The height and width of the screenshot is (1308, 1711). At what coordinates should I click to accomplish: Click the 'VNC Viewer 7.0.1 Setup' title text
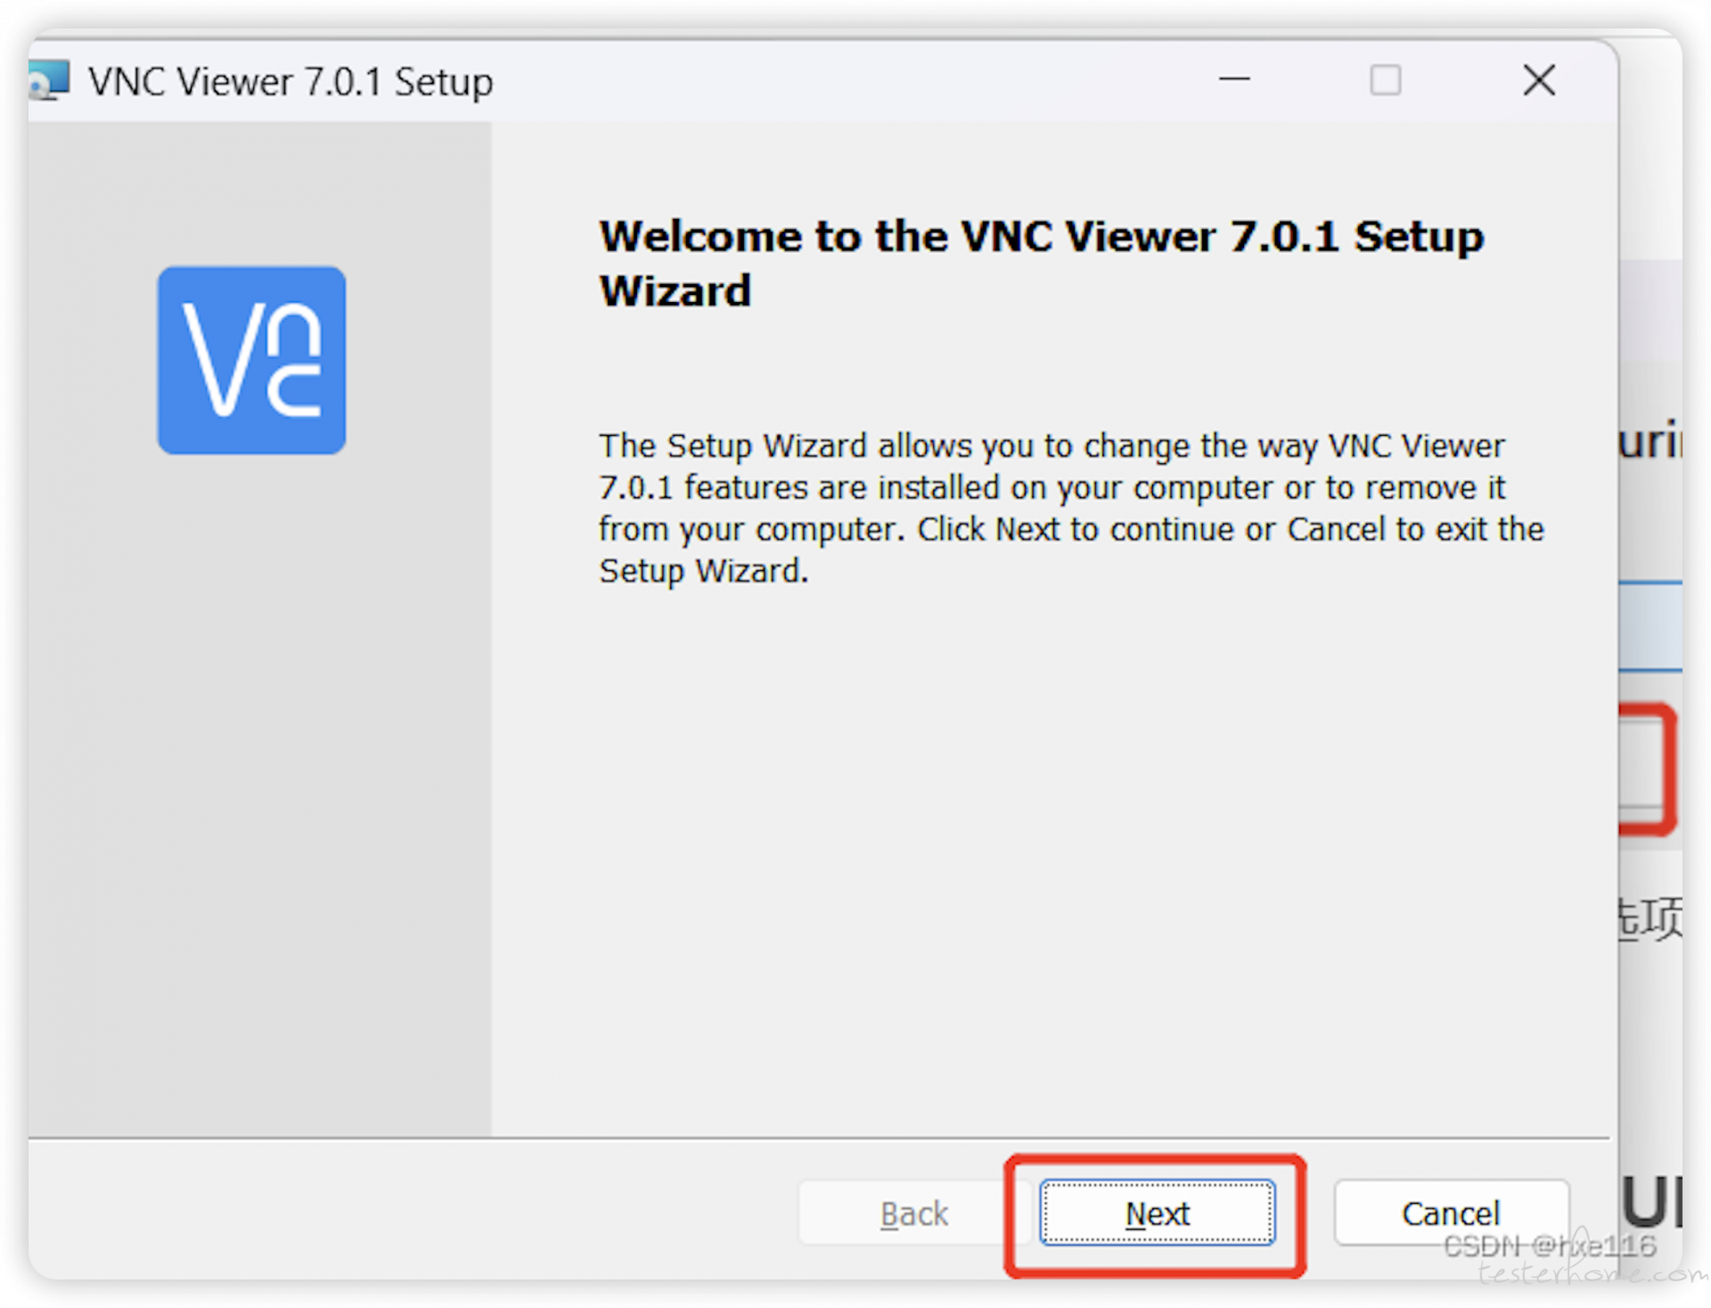pyautogui.click(x=291, y=82)
